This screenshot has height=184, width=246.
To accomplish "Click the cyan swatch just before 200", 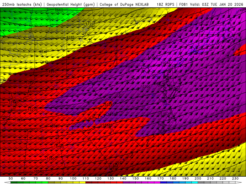I will tap(195, 182).
